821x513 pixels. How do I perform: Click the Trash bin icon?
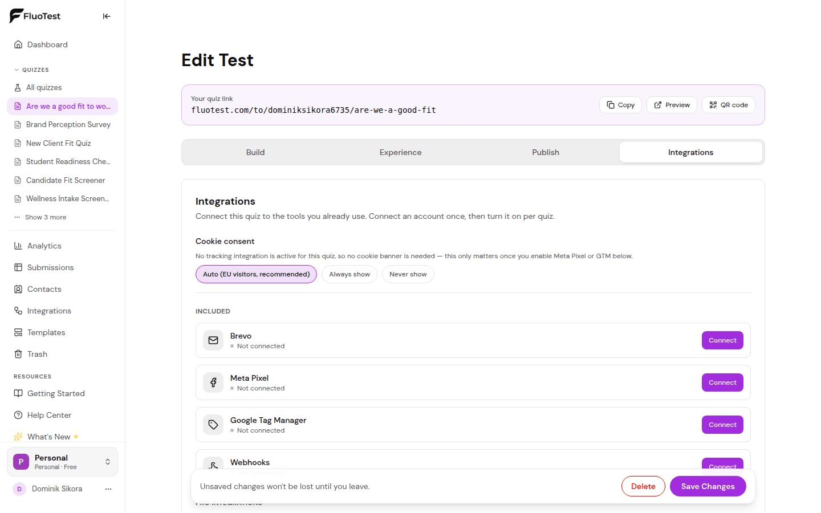click(x=18, y=354)
